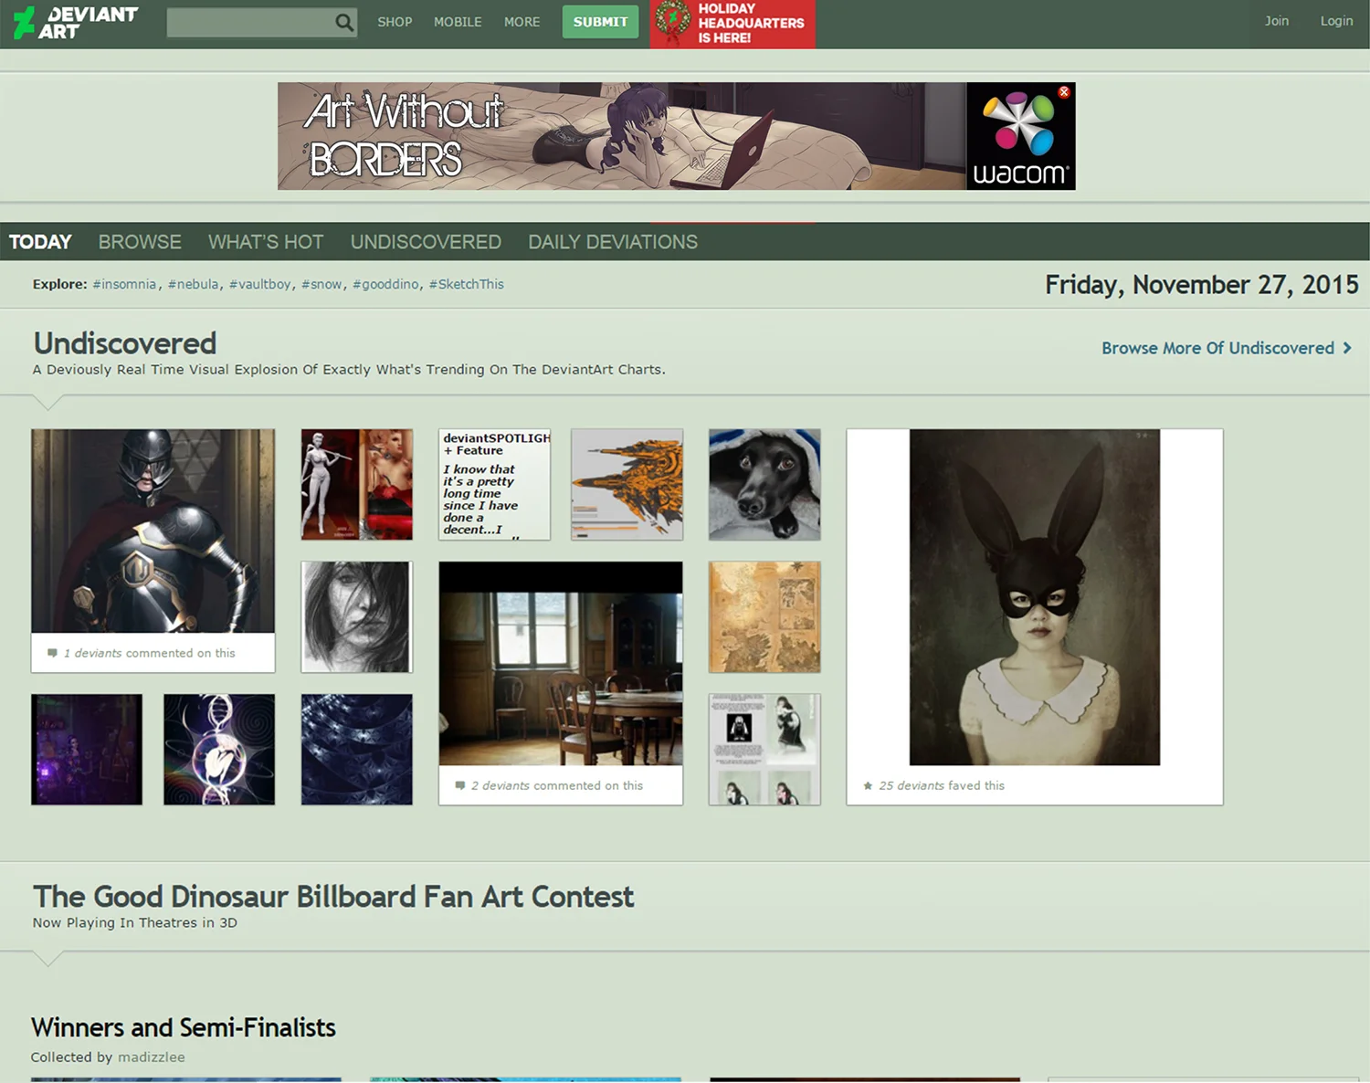Click the Login link
This screenshot has height=1083, width=1370.
pos(1336,20)
